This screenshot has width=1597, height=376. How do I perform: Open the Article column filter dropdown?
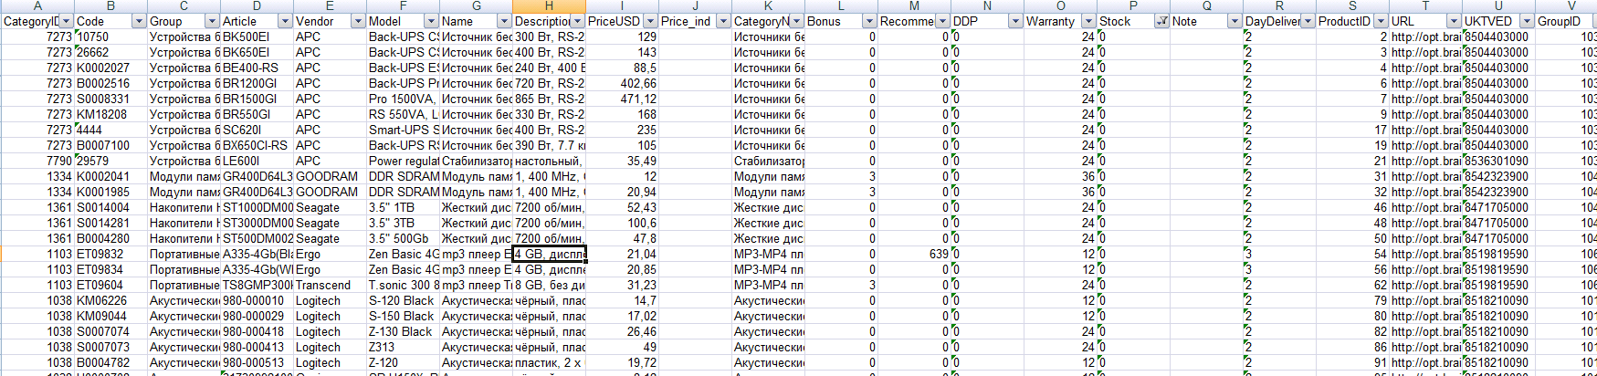pyautogui.click(x=285, y=21)
